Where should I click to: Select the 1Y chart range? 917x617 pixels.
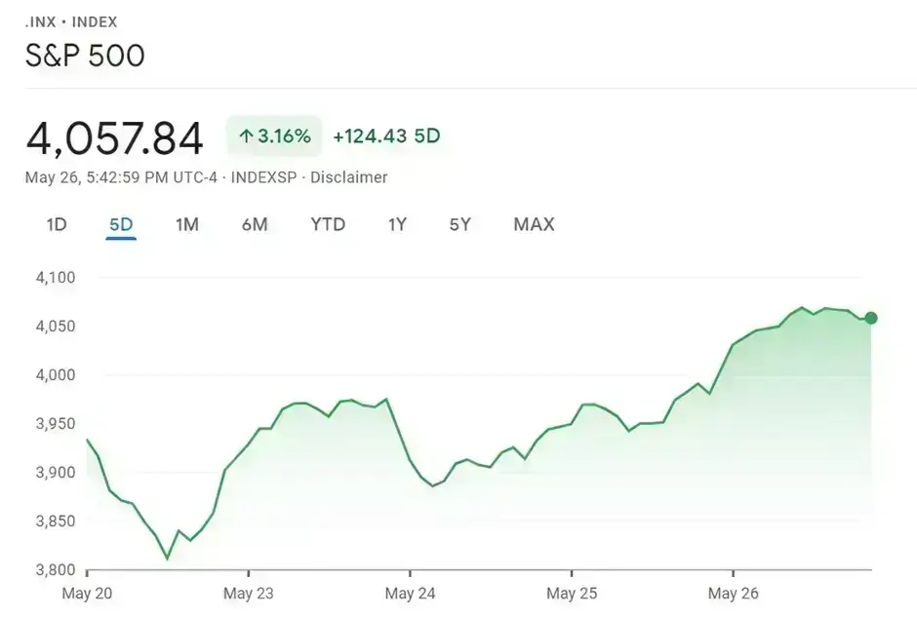click(x=397, y=224)
